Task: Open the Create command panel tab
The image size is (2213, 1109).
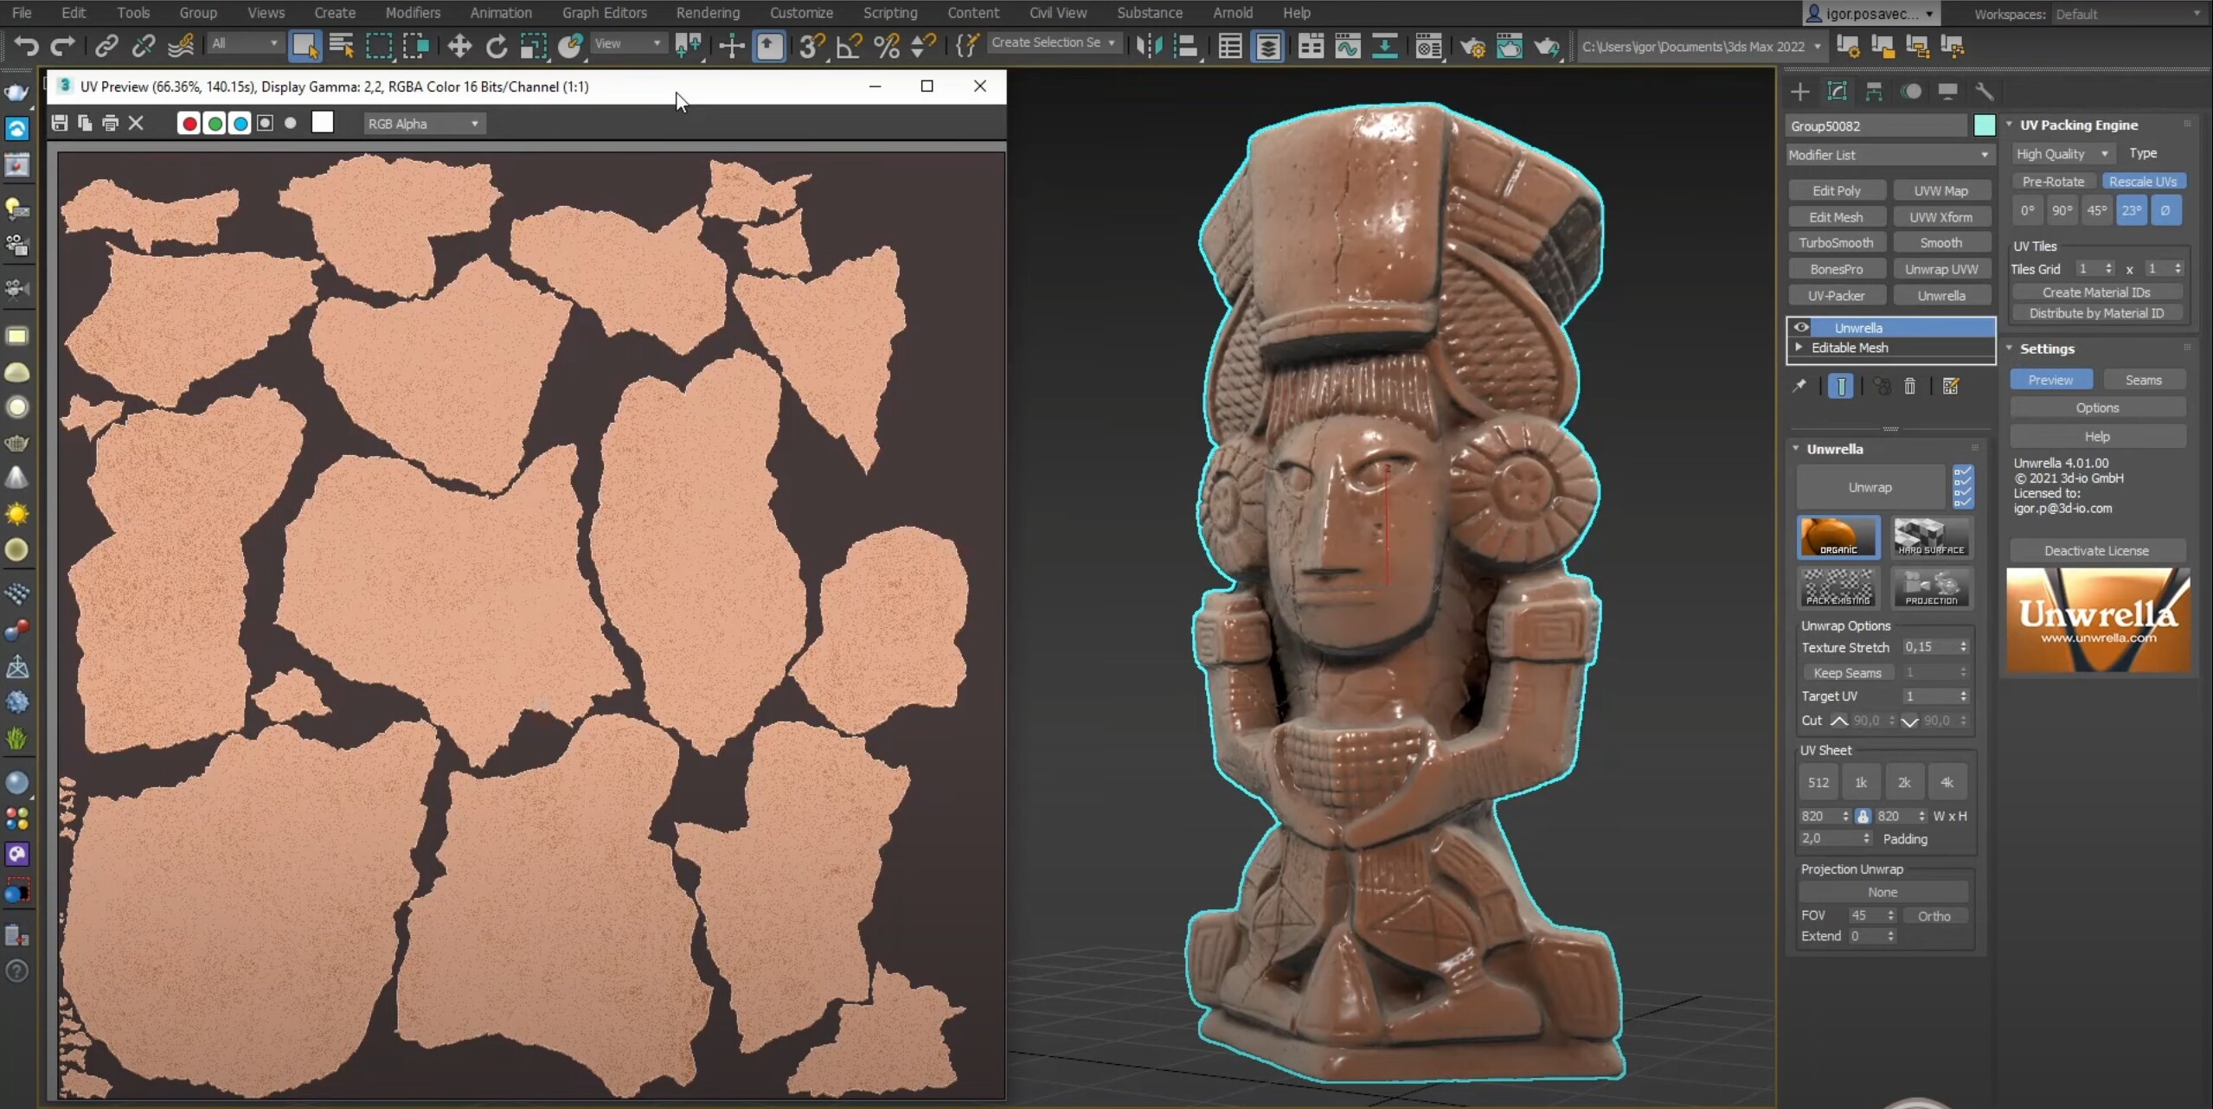Action: pyautogui.click(x=1800, y=91)
